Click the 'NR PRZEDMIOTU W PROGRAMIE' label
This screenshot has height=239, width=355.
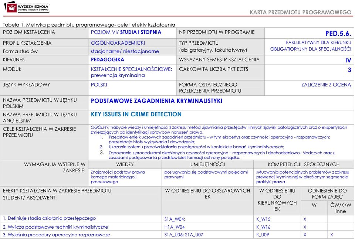point(217,32)
